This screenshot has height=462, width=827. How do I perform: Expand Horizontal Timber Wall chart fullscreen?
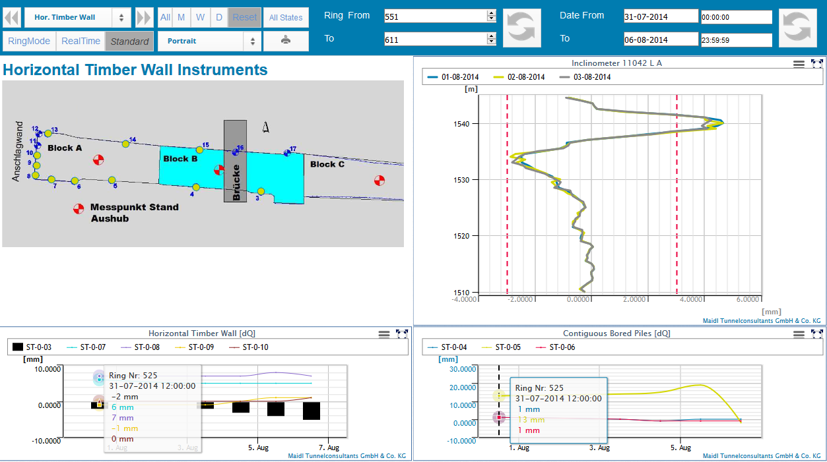(401, 334)
